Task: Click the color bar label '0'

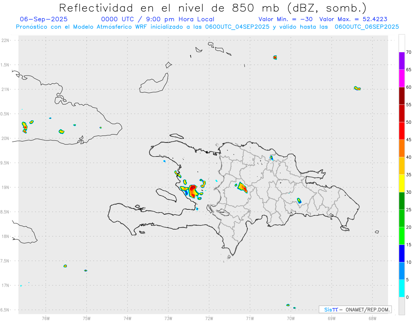Action: click(408, 297)
